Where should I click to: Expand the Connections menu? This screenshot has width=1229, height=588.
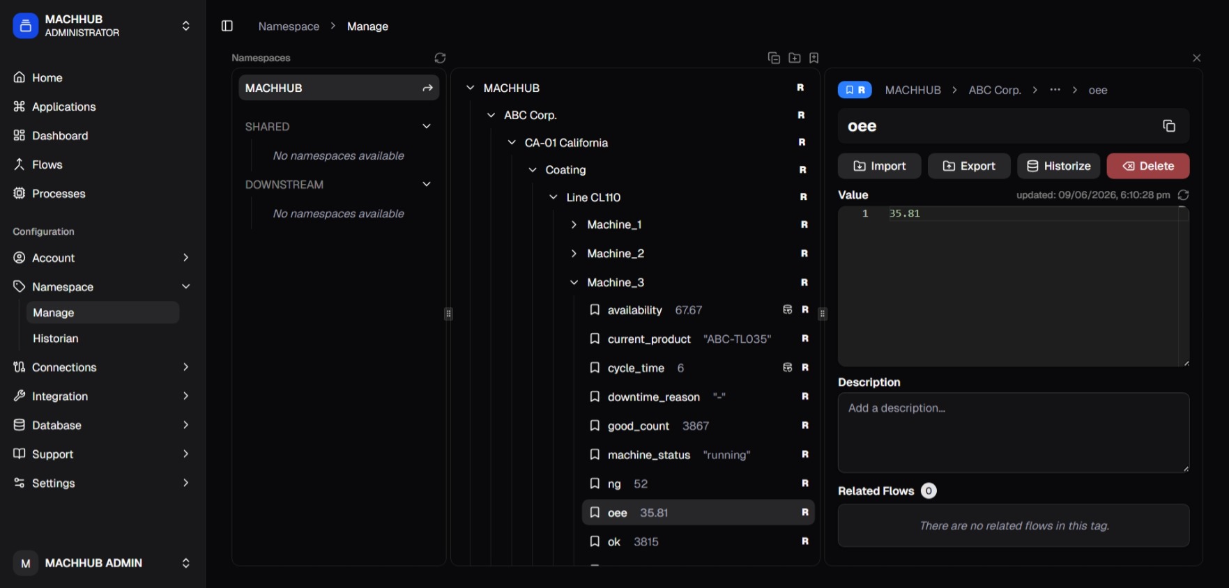click(102, 367)
